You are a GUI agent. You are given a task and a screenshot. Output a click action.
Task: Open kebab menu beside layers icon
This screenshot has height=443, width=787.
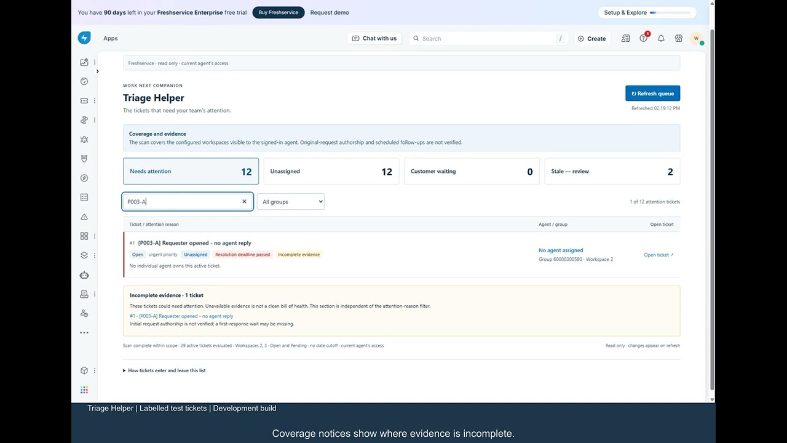pyautogui.click(x=94, y=255)
